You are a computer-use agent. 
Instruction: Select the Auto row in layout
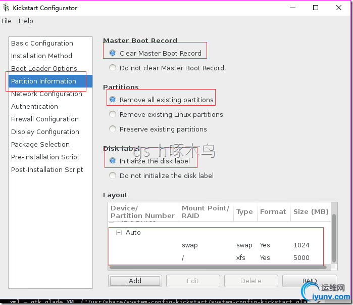[220, 232]
